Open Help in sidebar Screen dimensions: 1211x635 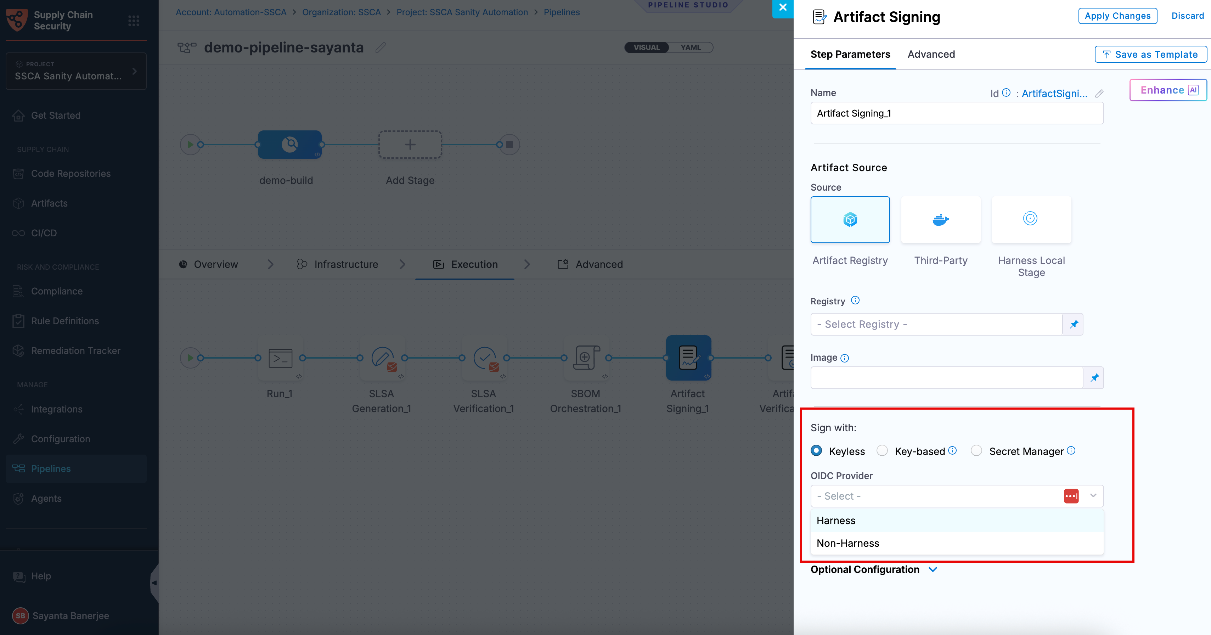pos(40,576)
